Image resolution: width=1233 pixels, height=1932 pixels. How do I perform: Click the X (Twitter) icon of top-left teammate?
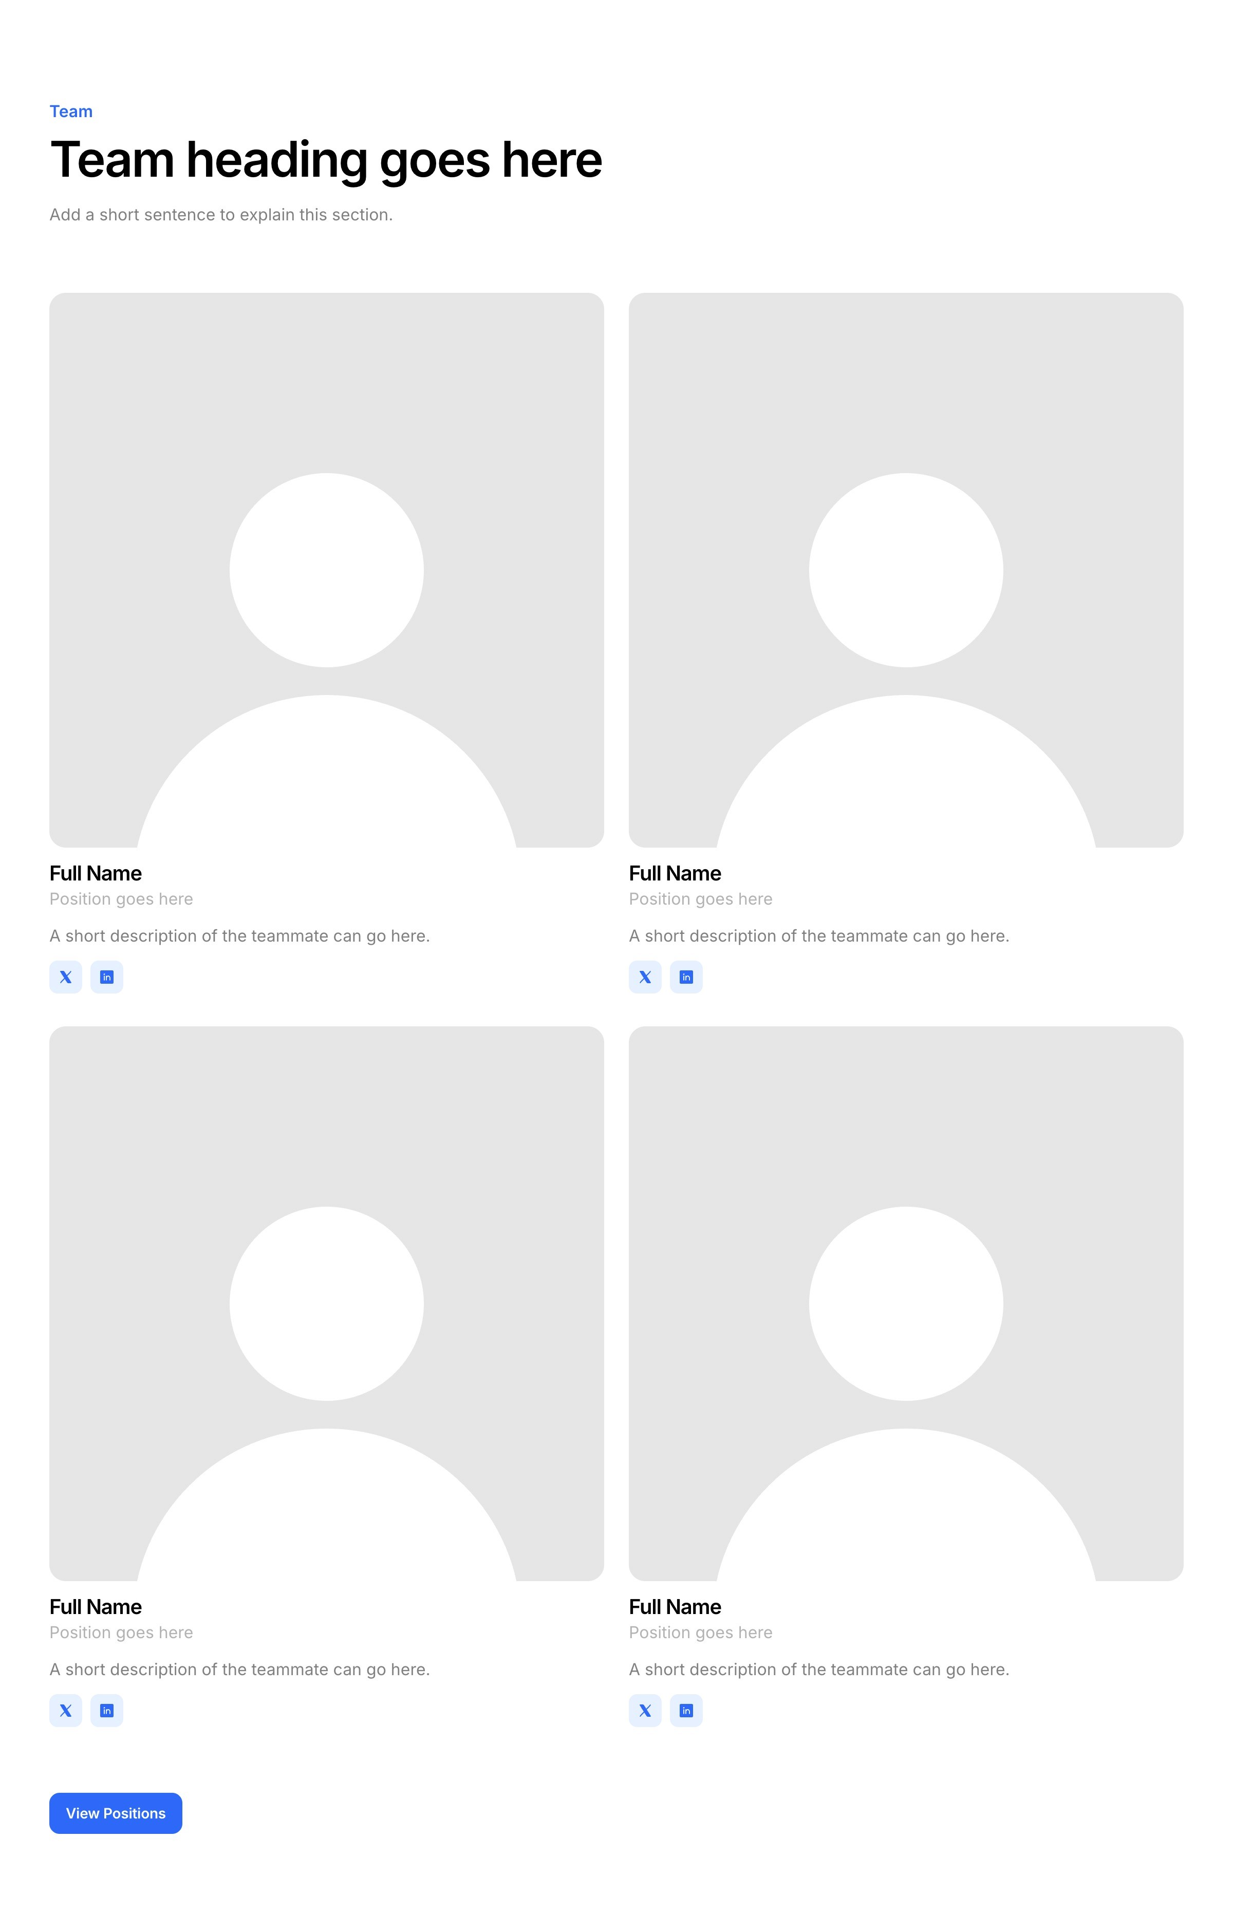pyautogui.click(x=66, y=977)
